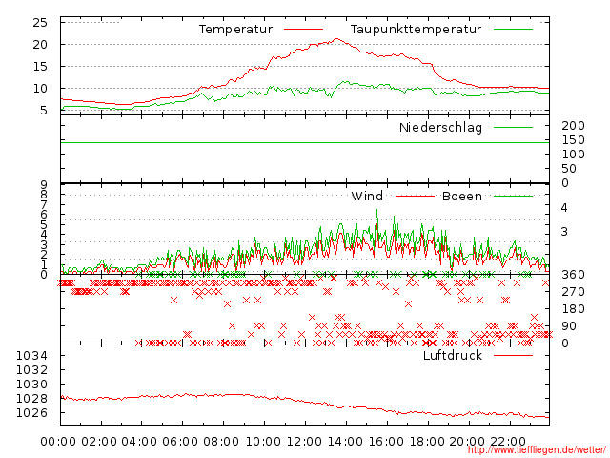
Task: Click the 20 value on temperature axis
Action: pos(40,45)
